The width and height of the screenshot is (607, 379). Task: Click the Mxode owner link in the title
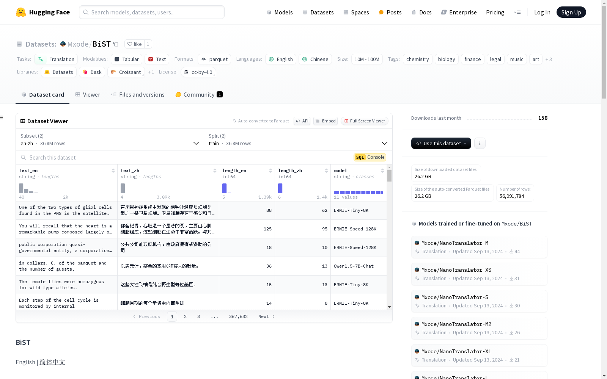coord(78,44)
